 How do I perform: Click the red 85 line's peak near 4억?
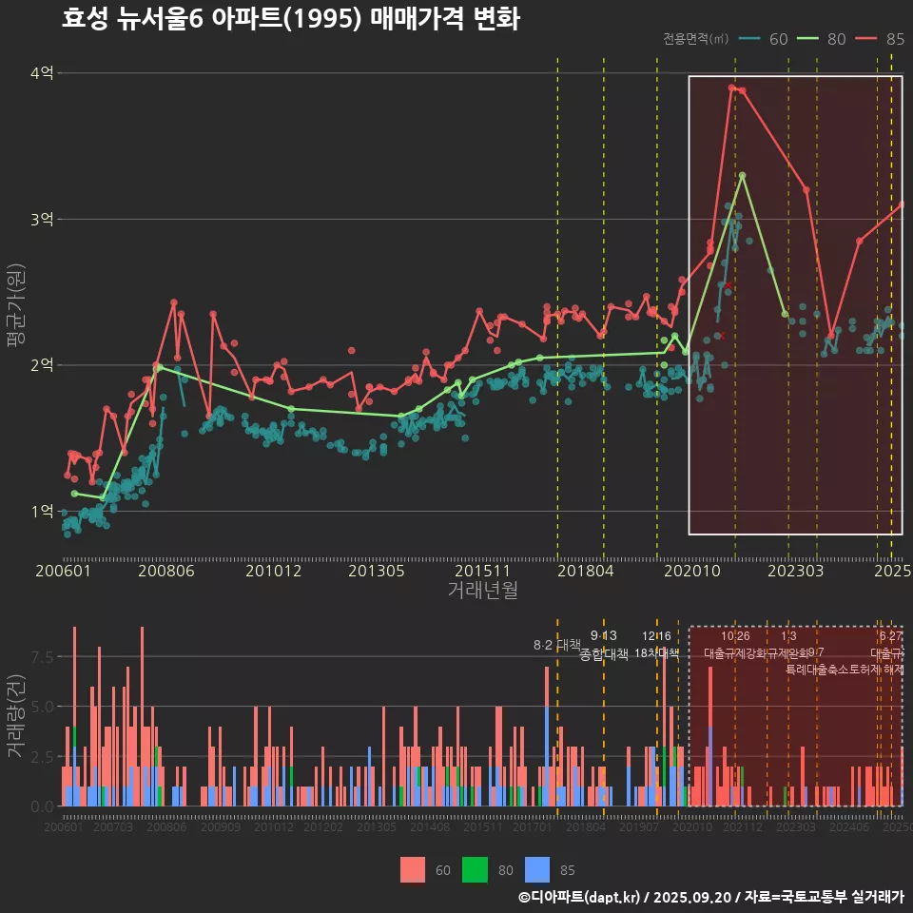[731, 87]
